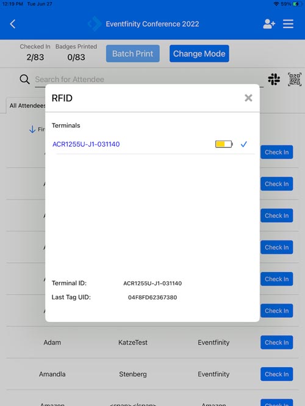
Task: Focus the Search for Attendee field
Action: click(149, 80)
